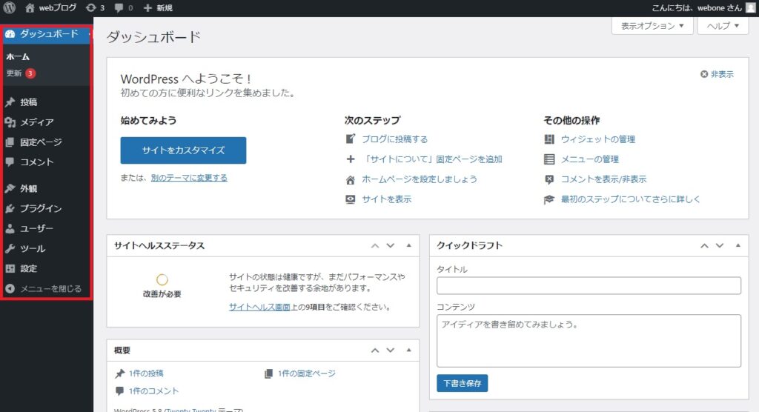Move 概要 panel down

click(390, 350)
